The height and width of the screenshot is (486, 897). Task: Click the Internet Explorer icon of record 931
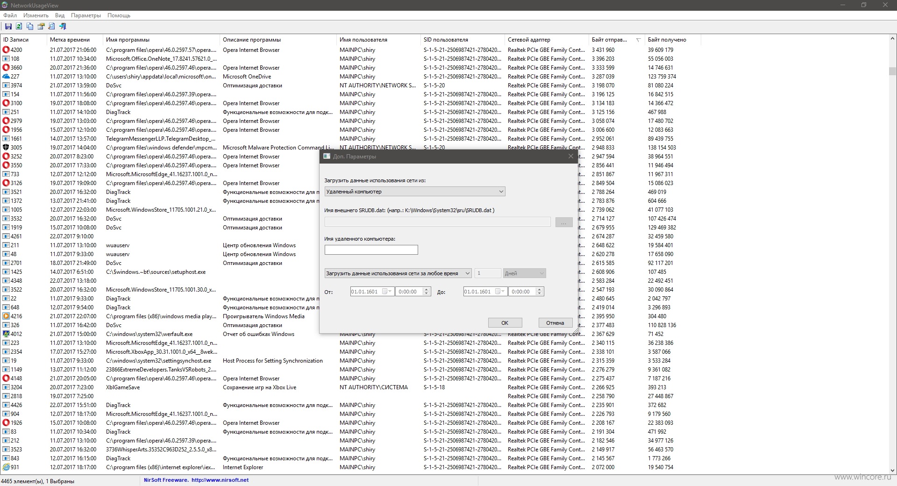tap(6, 467)
